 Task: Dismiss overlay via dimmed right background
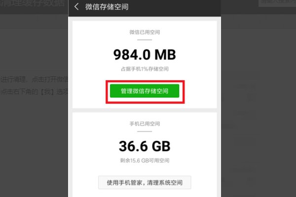[x=259, y=113]
